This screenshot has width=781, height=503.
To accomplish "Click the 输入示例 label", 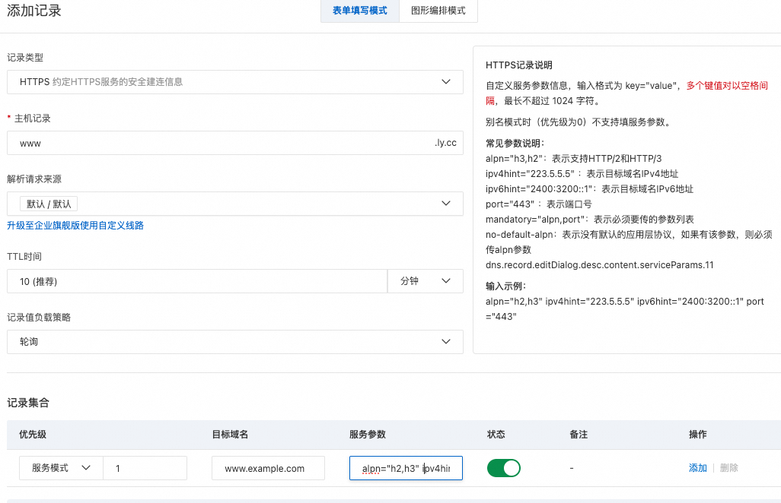I will (x=506, y=286).
